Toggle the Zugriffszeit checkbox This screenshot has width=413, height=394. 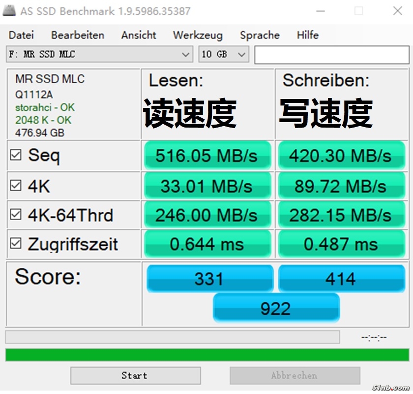16,243
